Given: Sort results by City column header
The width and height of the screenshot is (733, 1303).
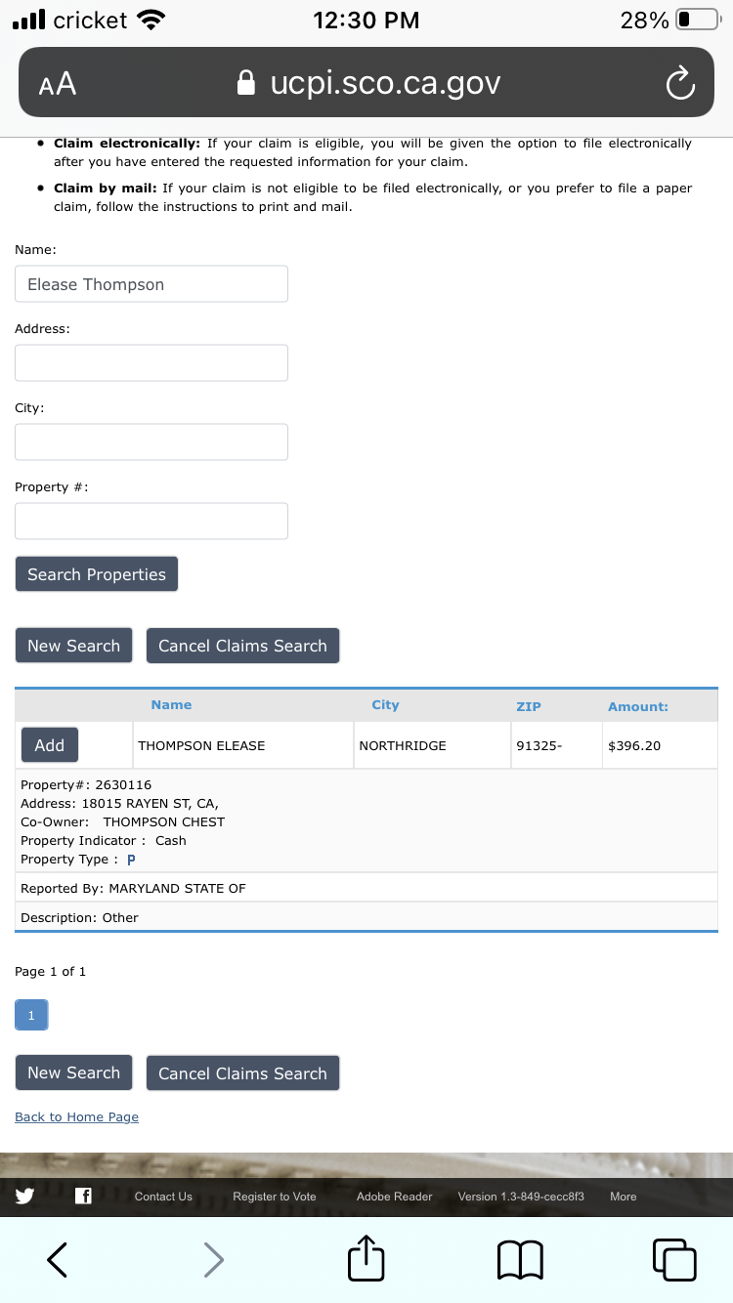Looking at the screenshot, I should tap(385, 705).
